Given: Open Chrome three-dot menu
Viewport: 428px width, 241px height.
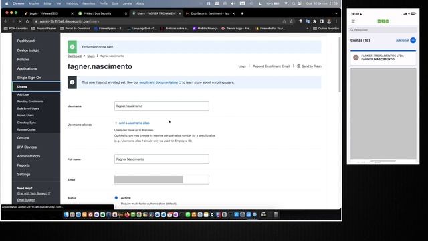Looking at the screenshot, I should pyautogui.click(x=336, y=21).
